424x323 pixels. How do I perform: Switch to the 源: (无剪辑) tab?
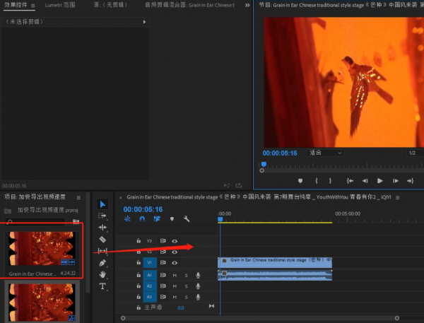click(111, 5)
